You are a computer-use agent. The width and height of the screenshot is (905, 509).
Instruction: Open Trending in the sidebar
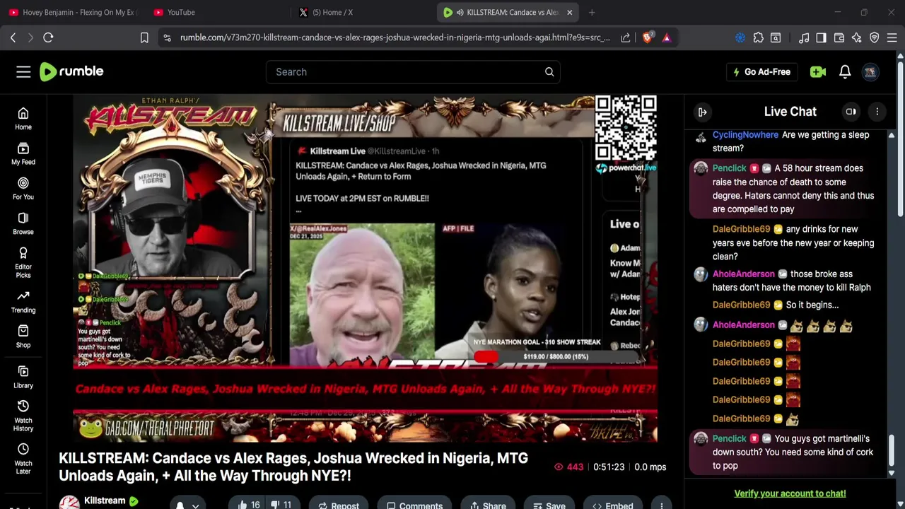(x=23, y=301)
